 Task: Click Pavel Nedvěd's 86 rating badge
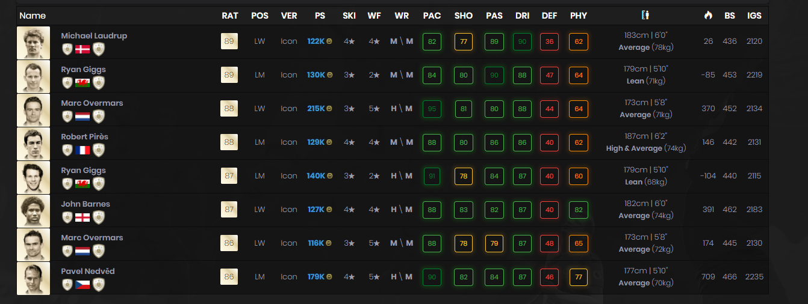[x=229, y=277]
